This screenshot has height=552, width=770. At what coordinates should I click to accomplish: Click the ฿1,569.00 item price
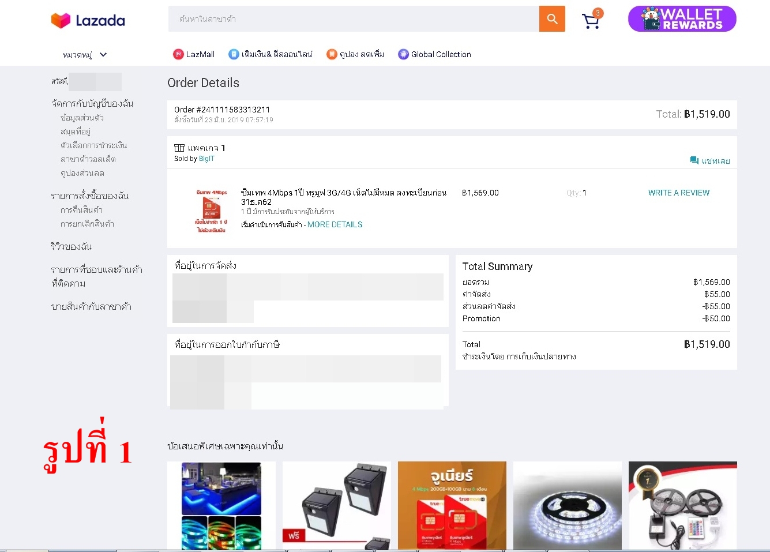click(480, 193)
